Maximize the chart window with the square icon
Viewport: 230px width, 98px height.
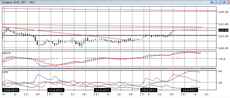tap(224, 2)
